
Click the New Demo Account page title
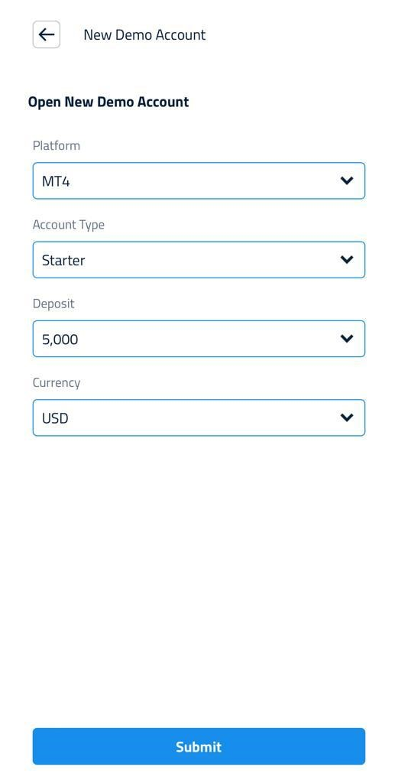coord(144,35)
